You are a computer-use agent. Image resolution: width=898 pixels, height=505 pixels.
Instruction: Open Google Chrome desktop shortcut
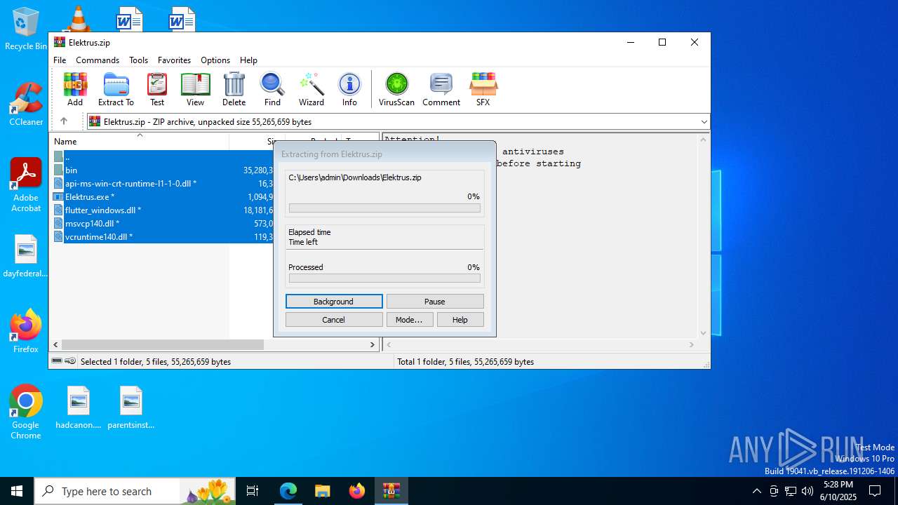pyautogui.click(x=26, y=412)
